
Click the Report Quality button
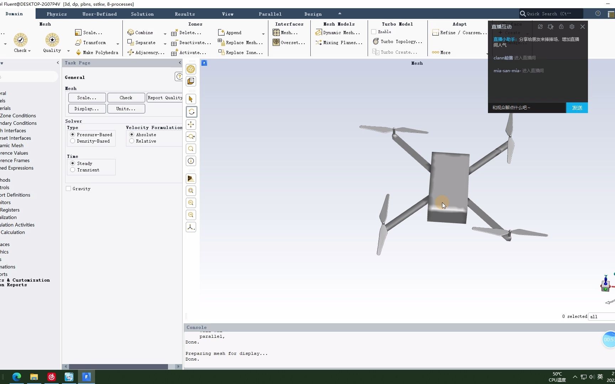(165, 98)
